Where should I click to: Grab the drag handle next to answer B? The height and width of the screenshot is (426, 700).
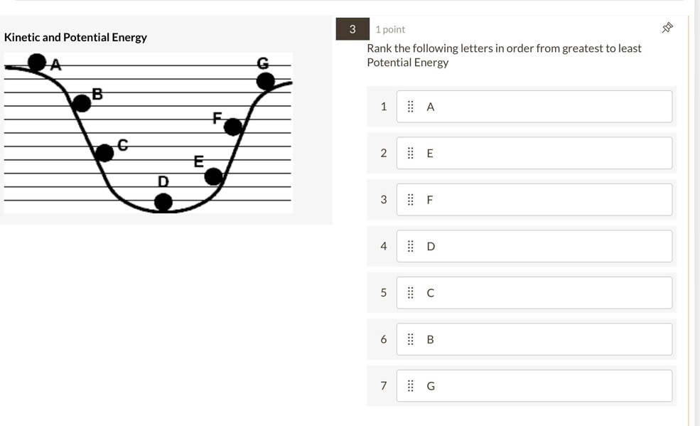coord(410,339)
